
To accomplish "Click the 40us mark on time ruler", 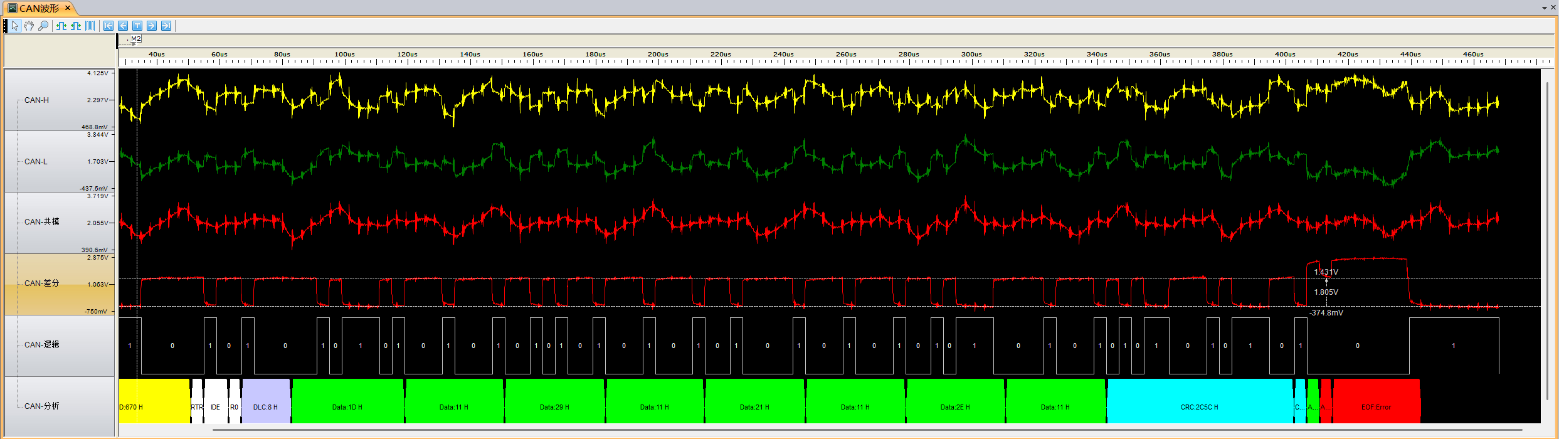I will pos(157,55).
